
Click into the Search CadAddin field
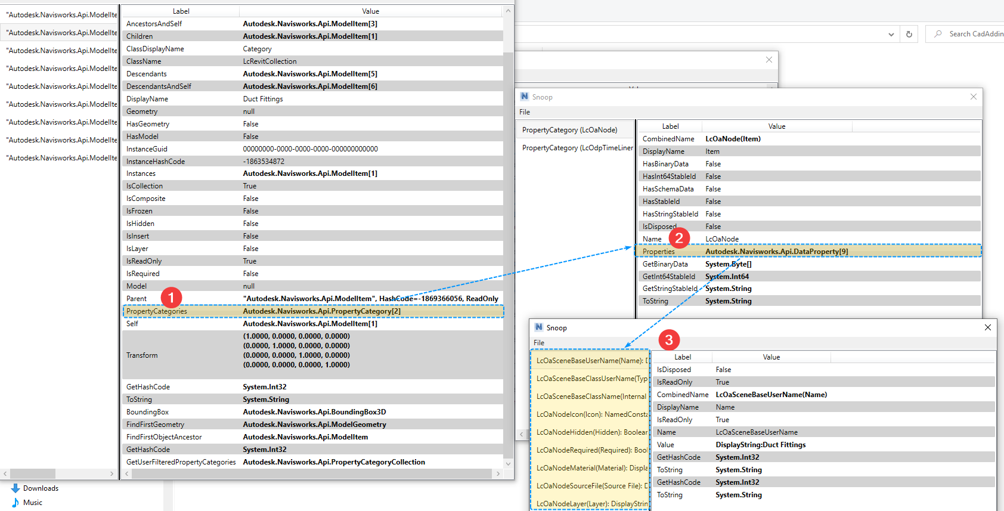(x=975, y=34)
